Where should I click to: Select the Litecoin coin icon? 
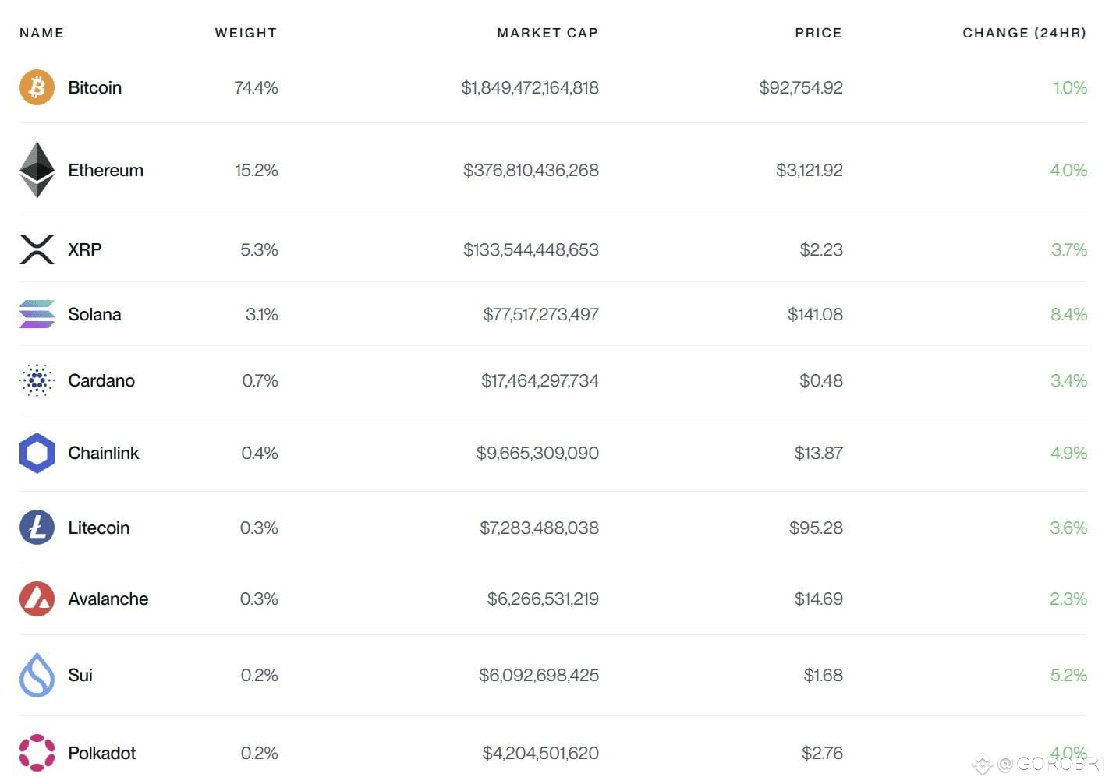37,528
